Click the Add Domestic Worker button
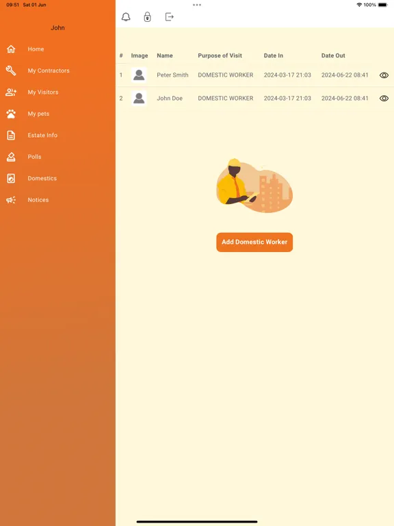This screenshot has width=394, height=526. coord(254,242)
